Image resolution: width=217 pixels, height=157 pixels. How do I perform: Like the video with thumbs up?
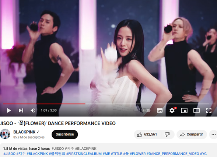(x=147, y=135)
